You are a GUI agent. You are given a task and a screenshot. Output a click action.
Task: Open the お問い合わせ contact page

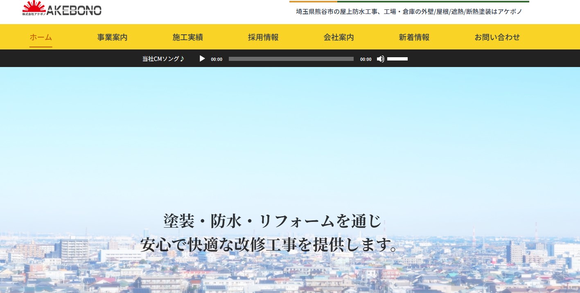point(497,37)
